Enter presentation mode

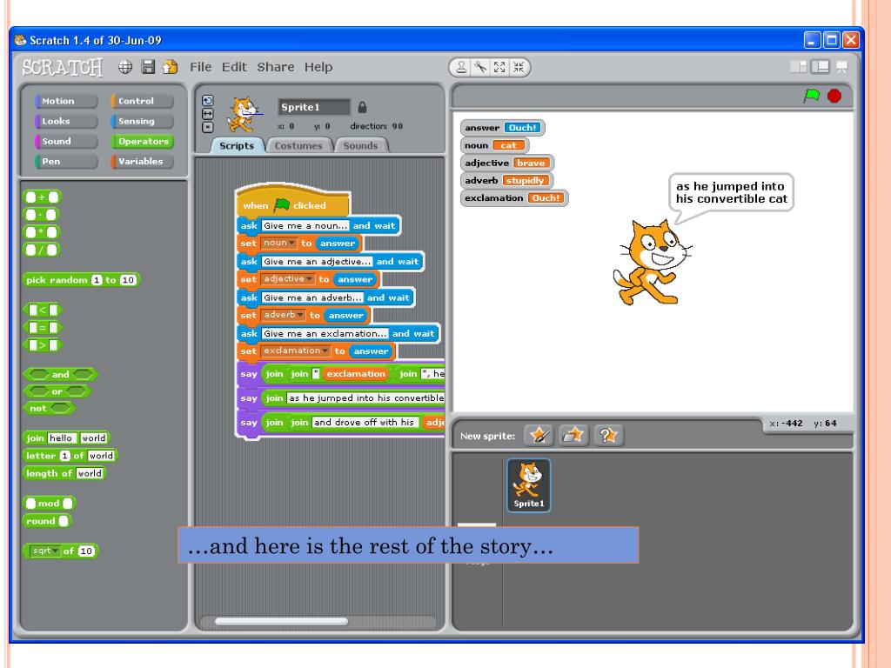click(842, 67)
